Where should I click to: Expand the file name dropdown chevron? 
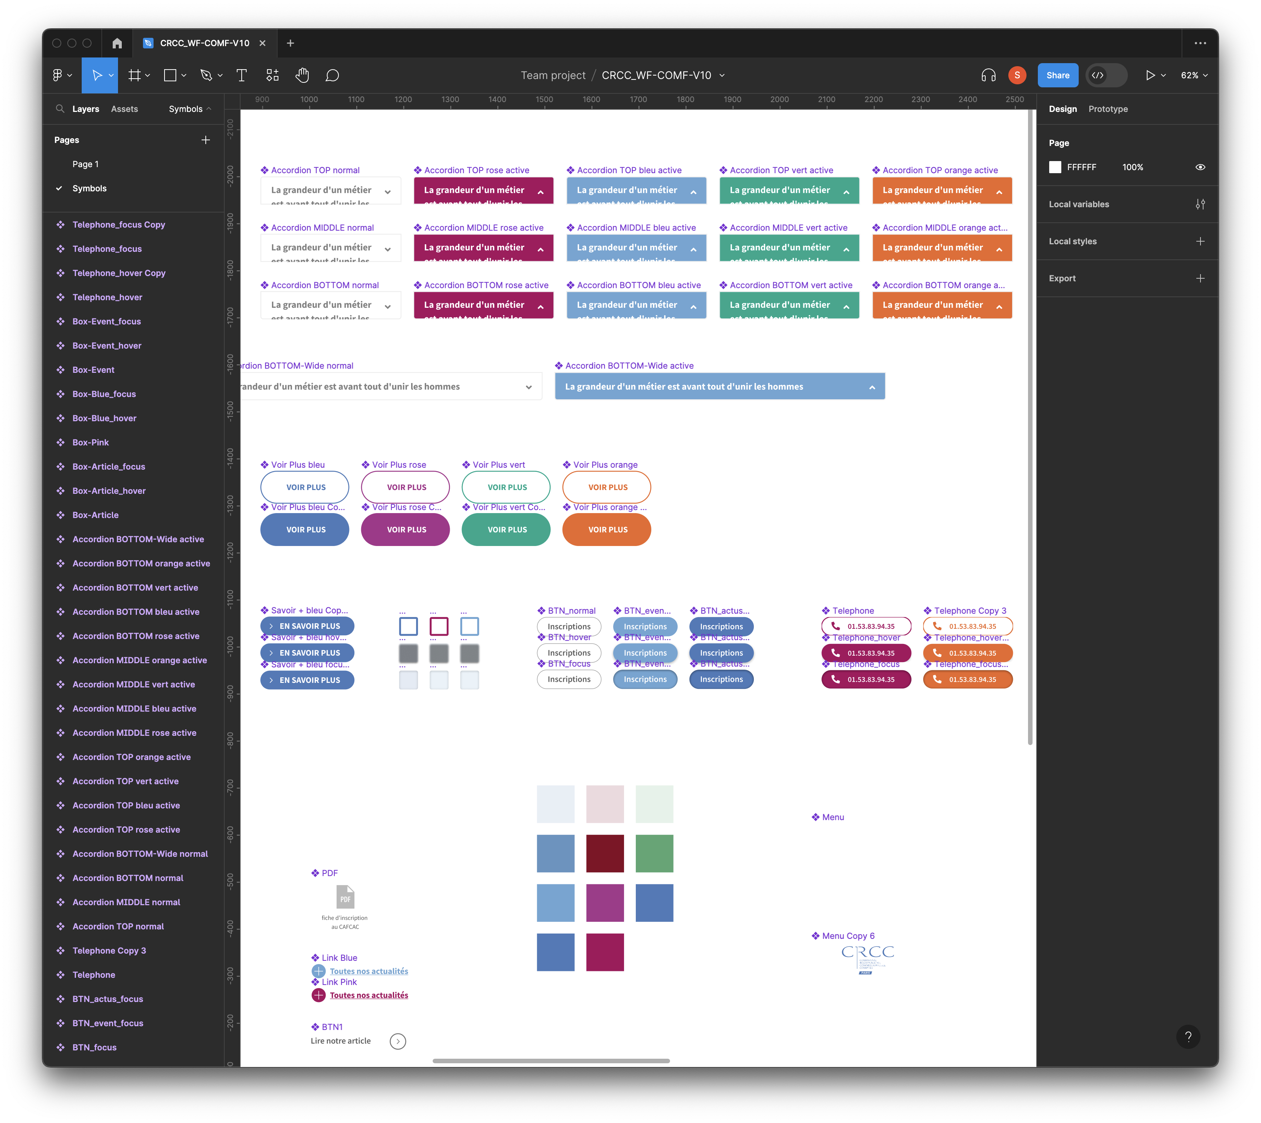[x=722, y=75]
